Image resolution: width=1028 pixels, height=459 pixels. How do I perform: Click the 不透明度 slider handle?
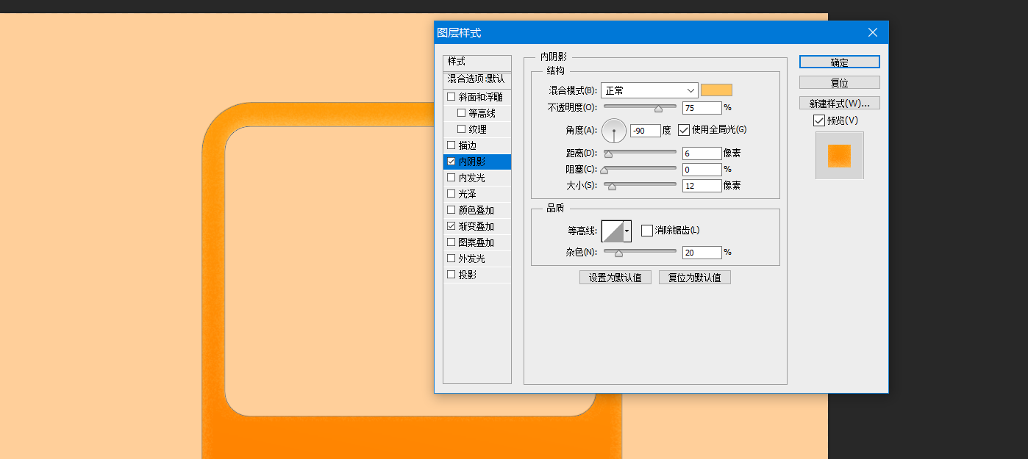(x=658, y=109)
